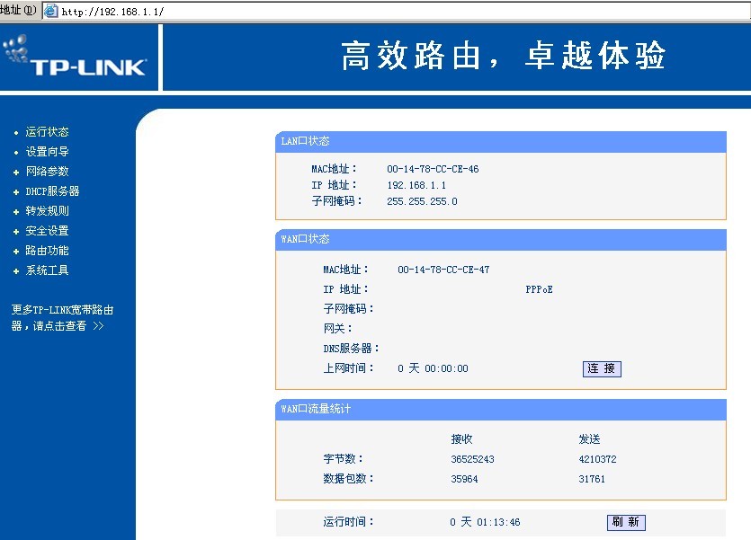
Task: Click the 网关 label
Action: click(337, 329)
